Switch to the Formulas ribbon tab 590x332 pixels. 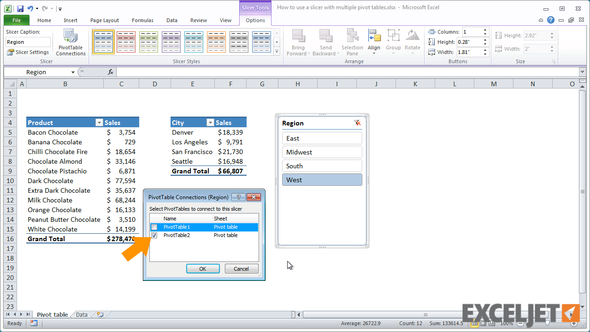[x=142, y=20]
